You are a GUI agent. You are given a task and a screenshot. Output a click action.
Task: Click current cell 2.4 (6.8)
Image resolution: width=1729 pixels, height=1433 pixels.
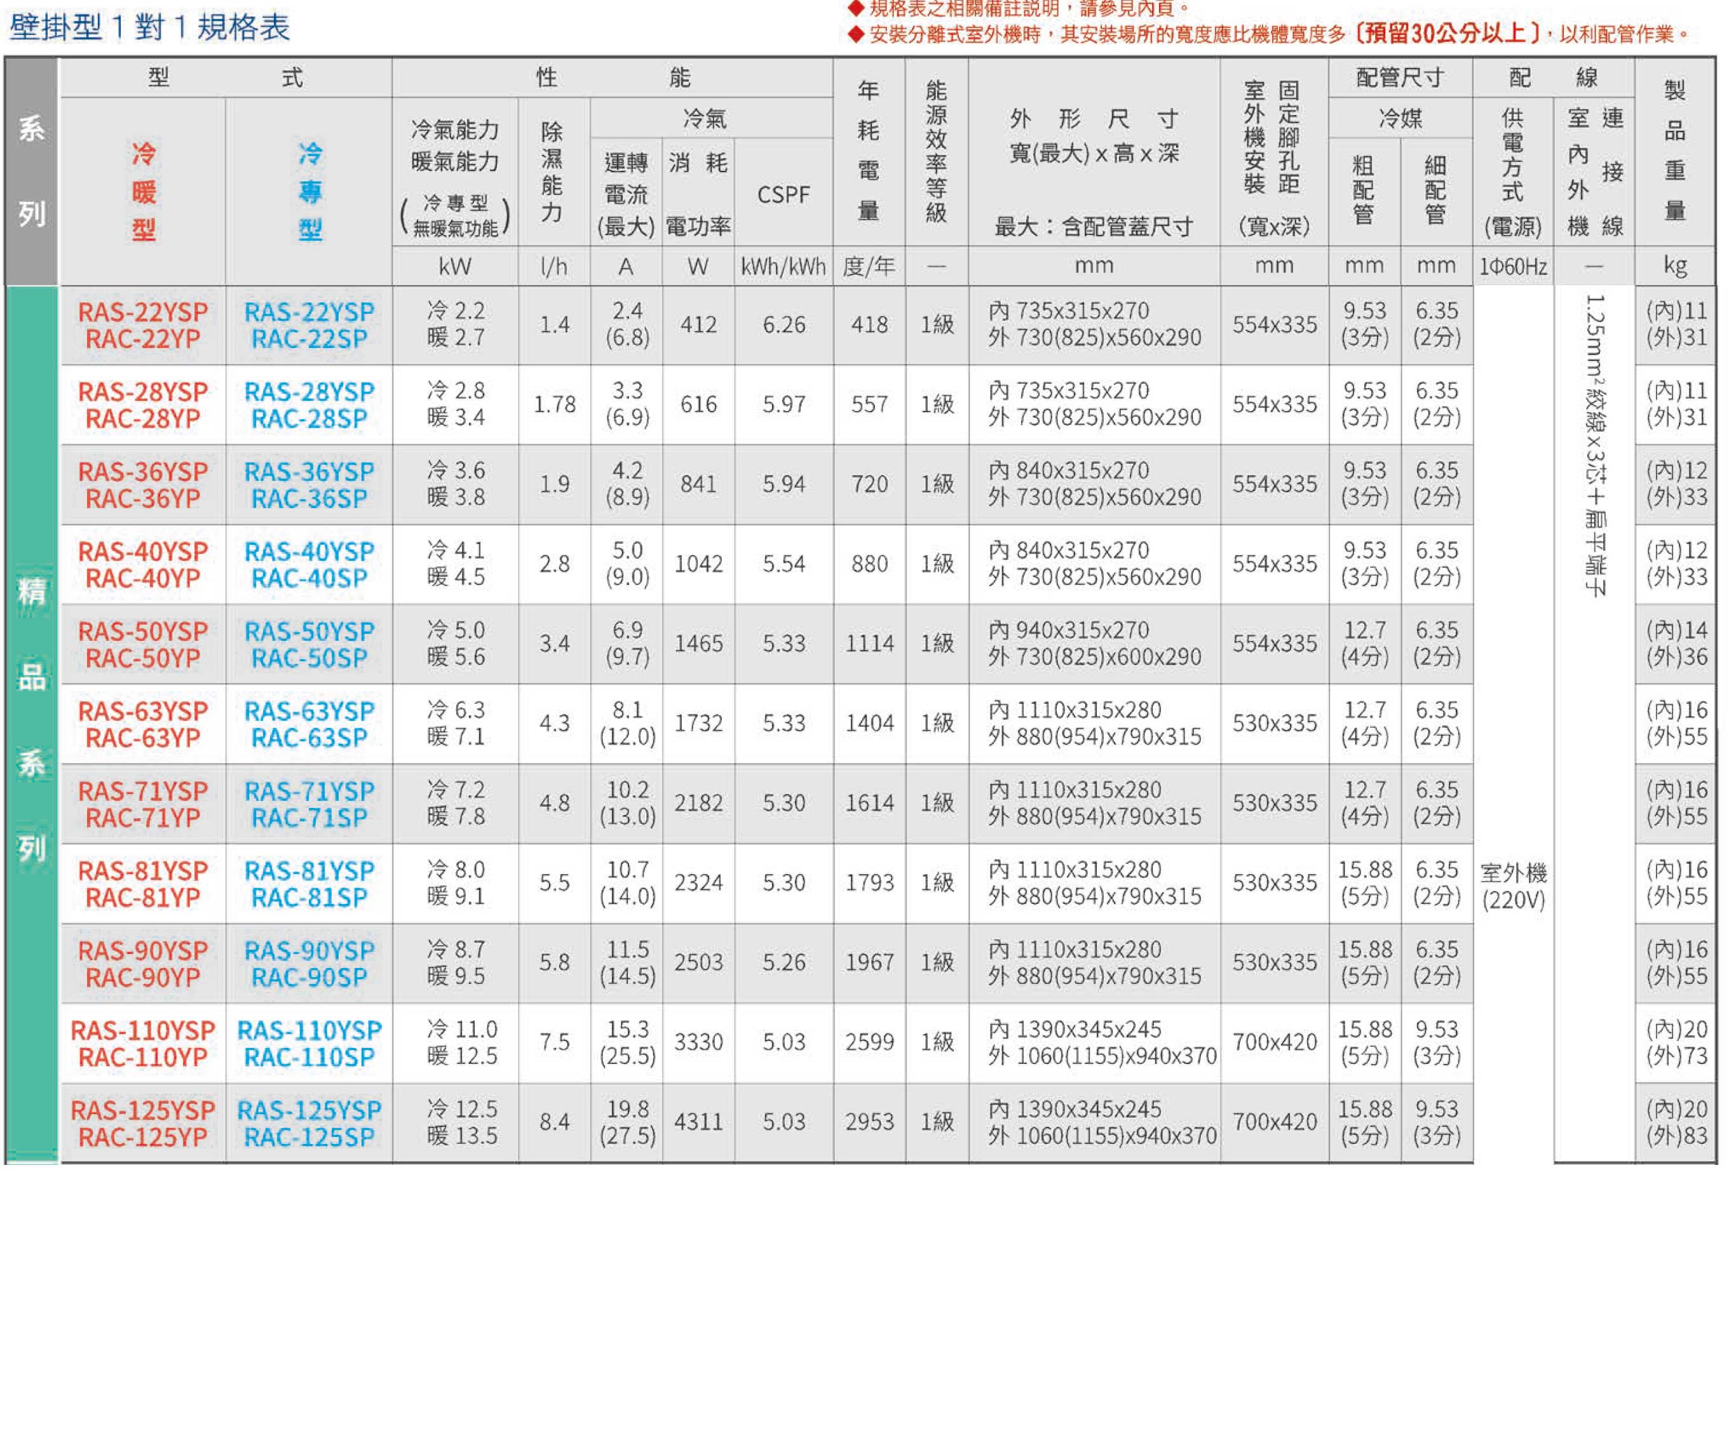[x=627, y=325]
